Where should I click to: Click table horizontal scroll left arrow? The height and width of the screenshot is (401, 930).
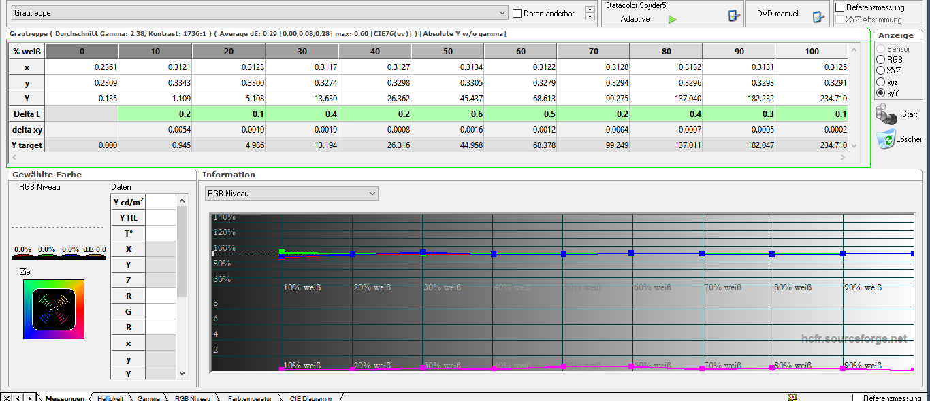click(14, 157)
